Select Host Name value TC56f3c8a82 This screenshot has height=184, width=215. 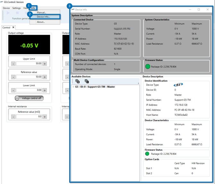[x=181, y=115]
